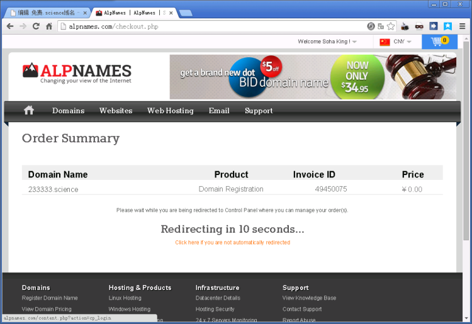Click the 233333.science domain cell
The height and width of the screenshot is (324, 472).
click(53, 189)
